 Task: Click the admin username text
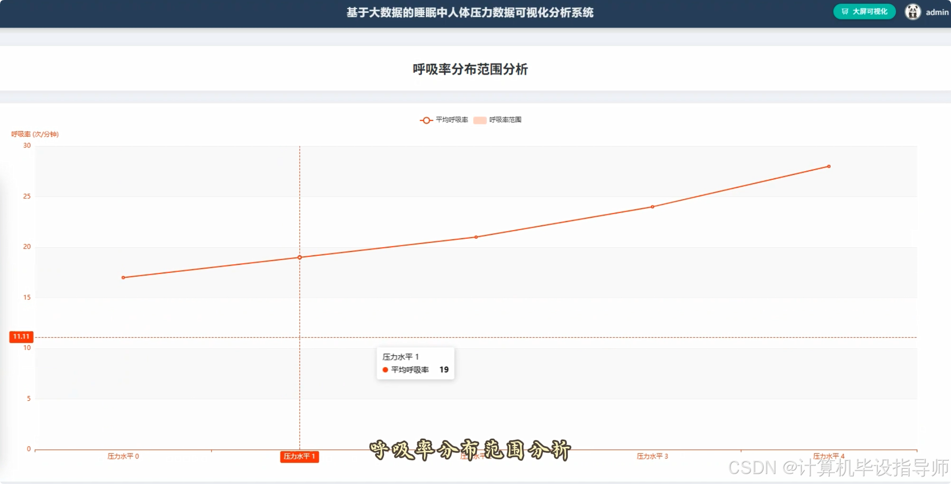[x=937, y=12]
